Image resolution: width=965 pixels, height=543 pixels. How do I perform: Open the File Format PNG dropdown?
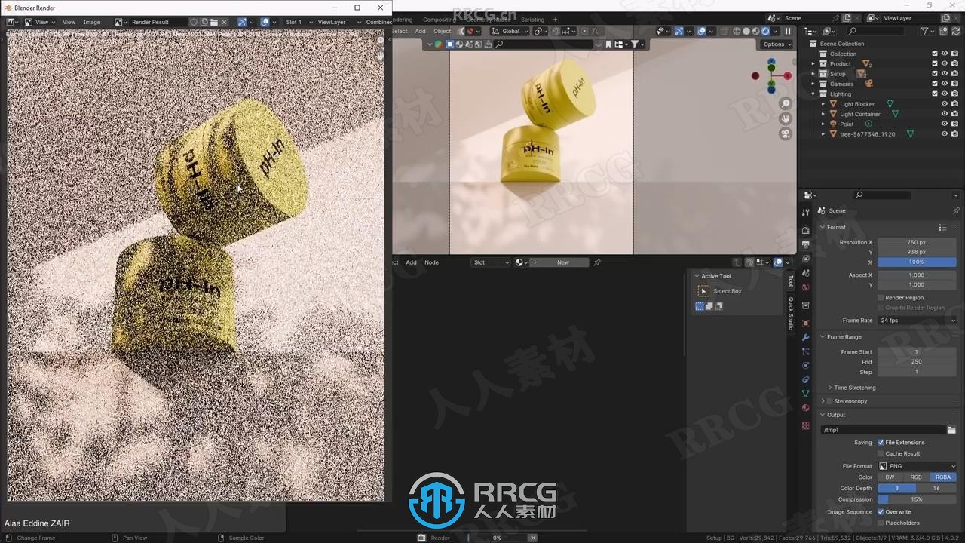coord(917,466)
